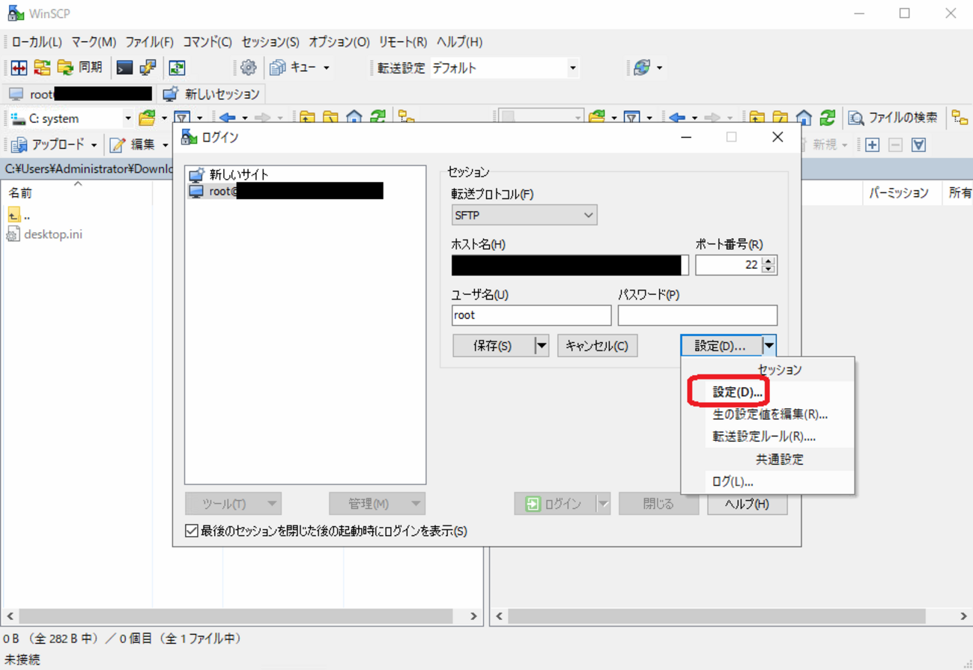Select 転送設定ルール(R).... menu entry
Image resolution: width=973 pixels, height=670 pixels.
tap(768, 436)
